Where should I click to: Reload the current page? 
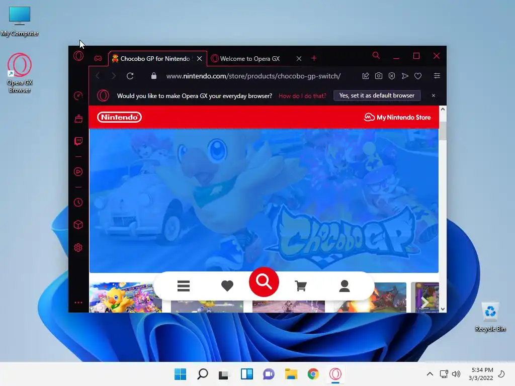130,76
